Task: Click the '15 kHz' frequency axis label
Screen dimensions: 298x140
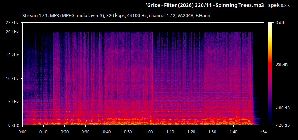Action: pyautogui.click(x=12, y=55)
